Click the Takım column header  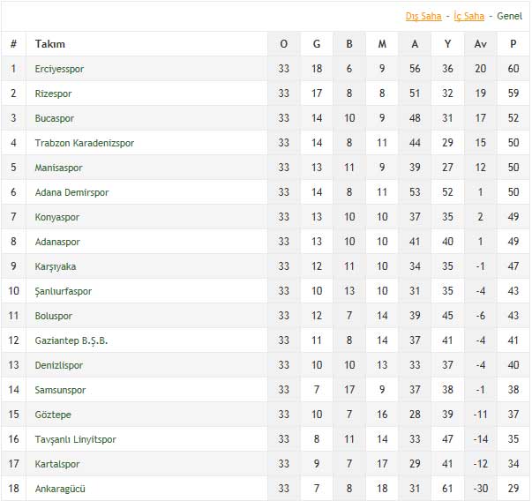pos(50,44)
